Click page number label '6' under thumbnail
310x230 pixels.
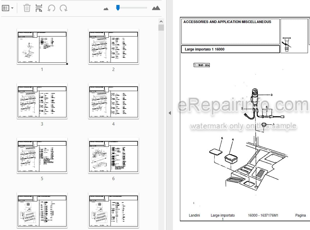[113, 179]
